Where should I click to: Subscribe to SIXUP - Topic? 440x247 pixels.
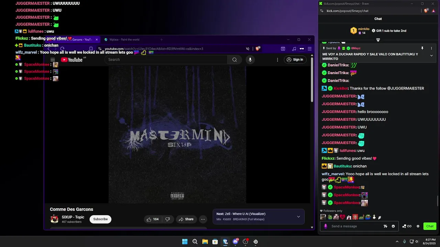click(x=100, y=219)
